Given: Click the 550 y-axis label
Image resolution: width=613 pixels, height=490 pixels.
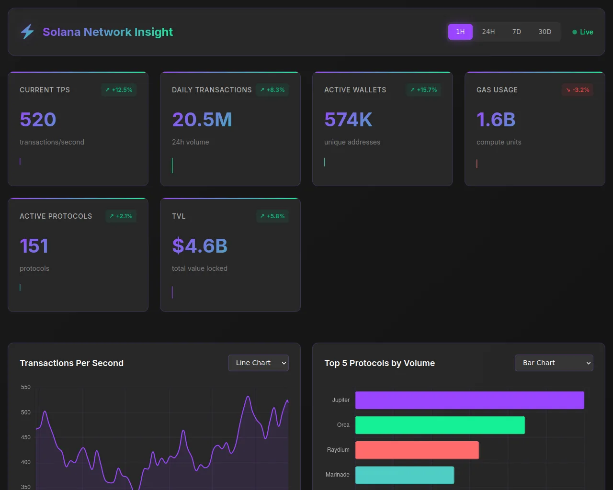Looking at the screenshot, I should tap(26, 387).
